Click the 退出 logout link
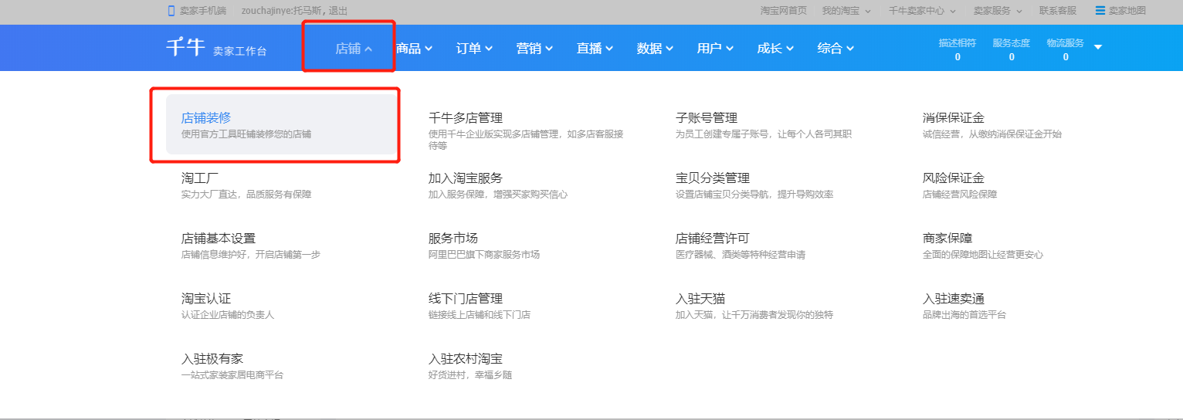 click(338, 11)
